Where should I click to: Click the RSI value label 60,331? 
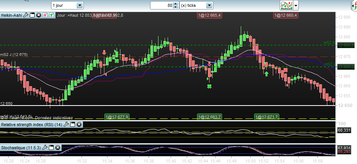coord(344,130)
